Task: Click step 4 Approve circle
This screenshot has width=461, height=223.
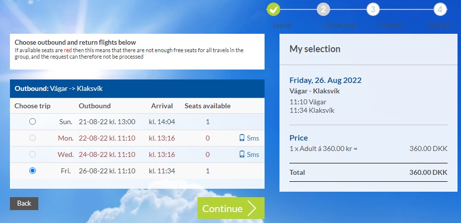Action: click(439, 9)
